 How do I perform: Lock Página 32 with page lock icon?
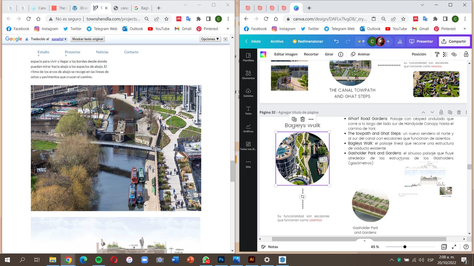coord(441,112)
